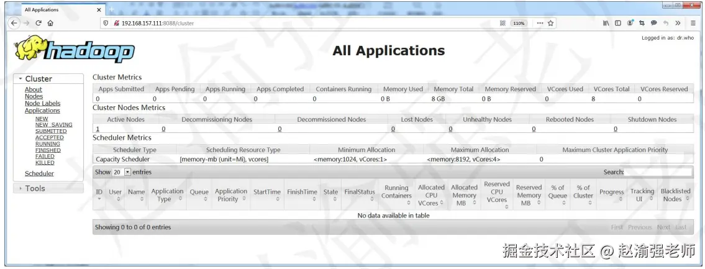Image resolution: width=705 pixels, height=269 pixels.
Task: Sort table by Tracking UI column
Action: pos(642,195)
